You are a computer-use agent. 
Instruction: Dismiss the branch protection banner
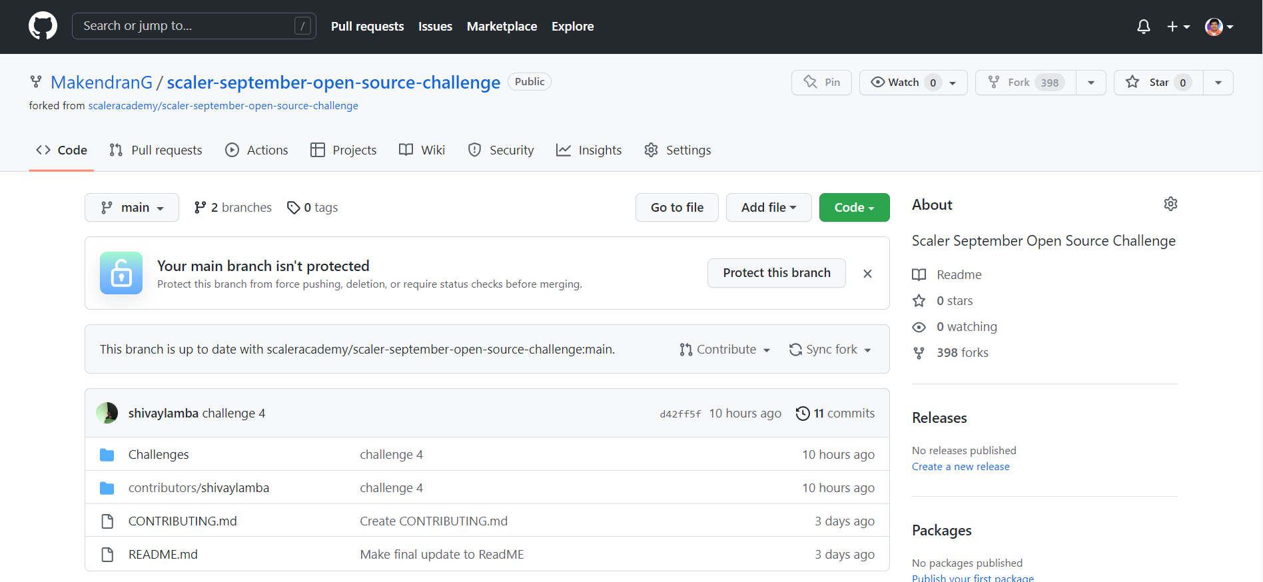(867, 274)
